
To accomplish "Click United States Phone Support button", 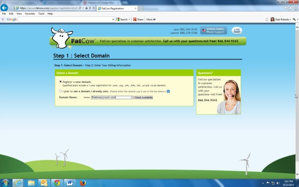I will pos(214,30).
